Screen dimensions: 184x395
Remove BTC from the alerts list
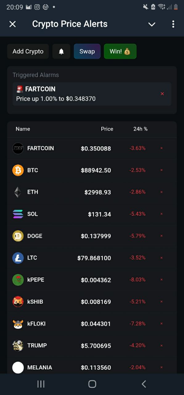(x=161, y=170)
